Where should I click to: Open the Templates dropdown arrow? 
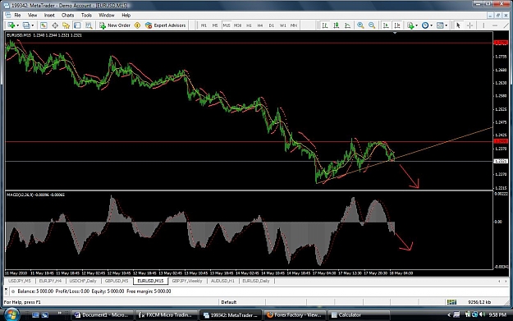pyautogui.click(x=447, y=25)
